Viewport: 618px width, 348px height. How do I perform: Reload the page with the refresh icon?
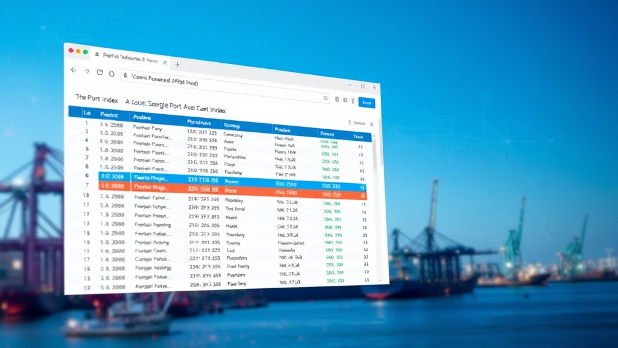pos(100,72)
